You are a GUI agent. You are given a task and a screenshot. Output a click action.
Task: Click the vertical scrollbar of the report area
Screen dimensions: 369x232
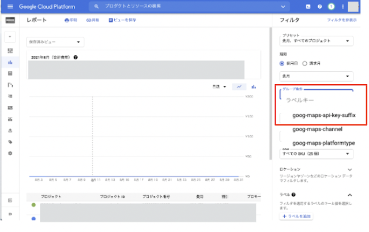(270, 94)
